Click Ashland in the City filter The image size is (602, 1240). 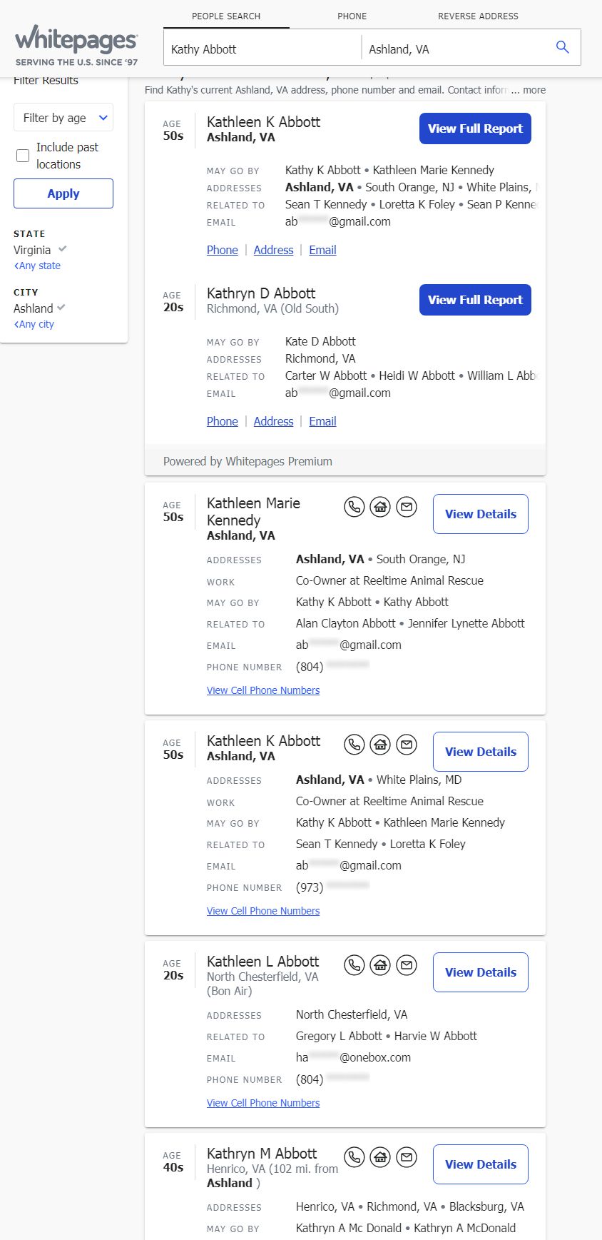click(34, 308)
